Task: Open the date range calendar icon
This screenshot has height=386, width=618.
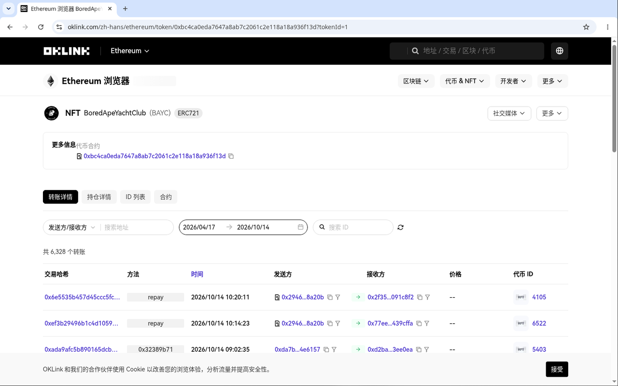Action: 300,227
